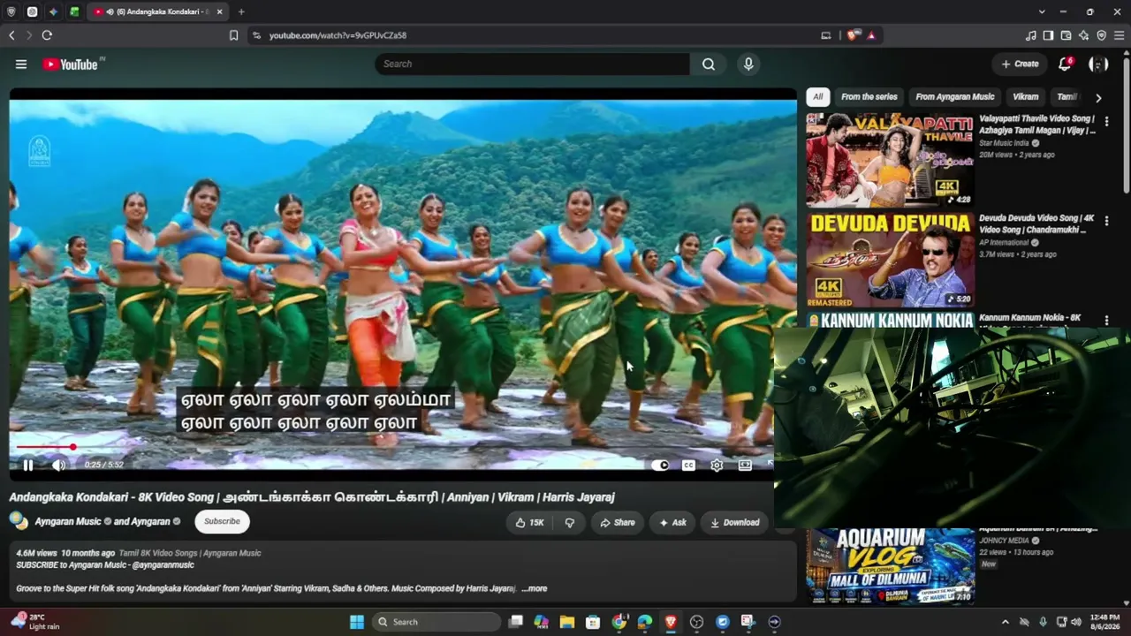
Task: Open the weather widget showing Light rain
Action: click(x=34, y=622)
